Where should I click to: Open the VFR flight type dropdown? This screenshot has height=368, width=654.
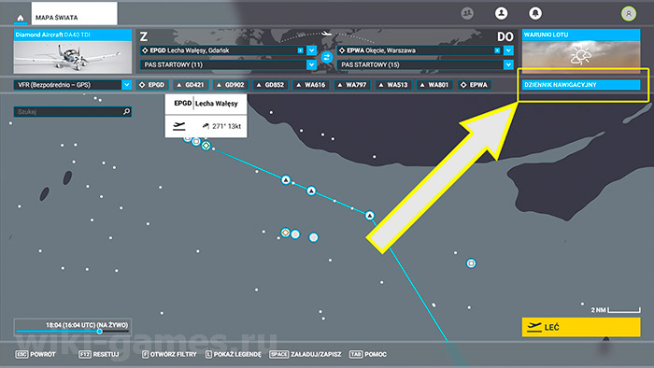coord(73,85)
